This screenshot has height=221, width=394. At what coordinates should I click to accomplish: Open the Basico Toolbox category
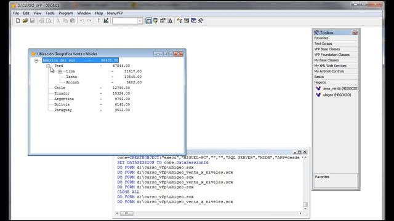(x=336, y=77)
